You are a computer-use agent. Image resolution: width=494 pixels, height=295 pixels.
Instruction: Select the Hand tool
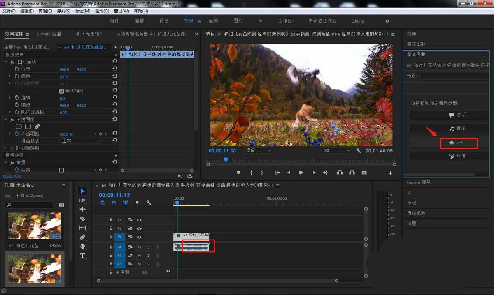[x=82, y=246]
